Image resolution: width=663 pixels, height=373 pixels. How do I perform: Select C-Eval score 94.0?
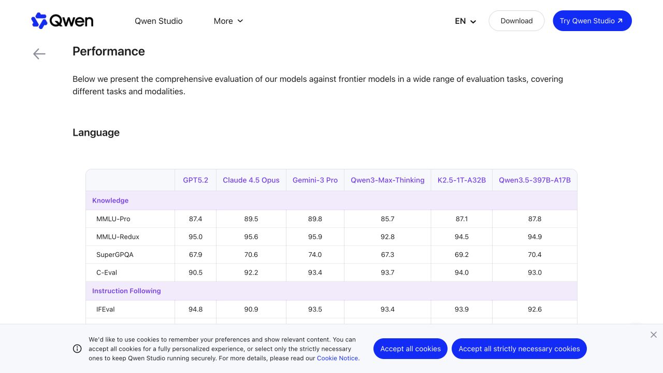pos(462,272)
